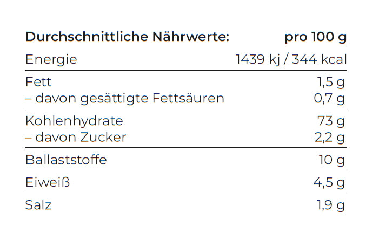
Task: Click the "Salz" row label
Action: (x=38, y=205)
